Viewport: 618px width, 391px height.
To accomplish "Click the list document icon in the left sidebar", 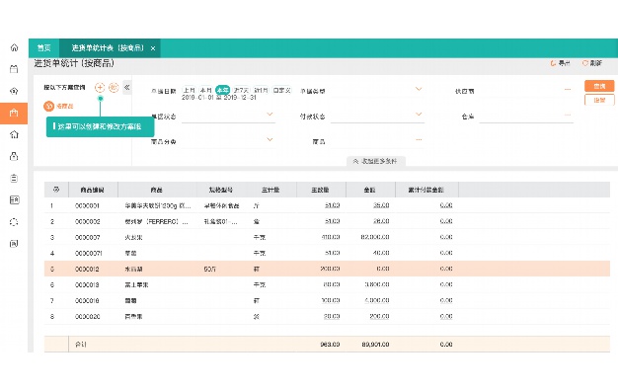I will (14, 178).
